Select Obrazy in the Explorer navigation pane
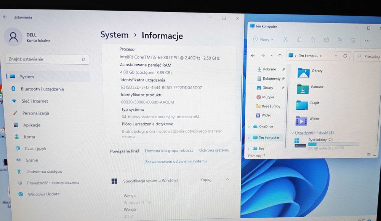Image resolution: width=381 pixels, height=221 pixels. pos(267,88)
